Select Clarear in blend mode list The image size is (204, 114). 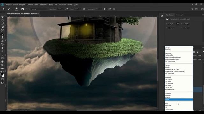tap(167, 65)
